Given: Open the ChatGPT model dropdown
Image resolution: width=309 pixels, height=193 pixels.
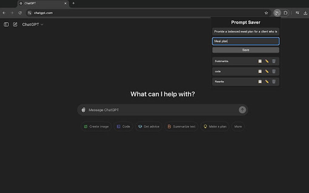Looking at the screenshot, I should [x=32, y=24].
